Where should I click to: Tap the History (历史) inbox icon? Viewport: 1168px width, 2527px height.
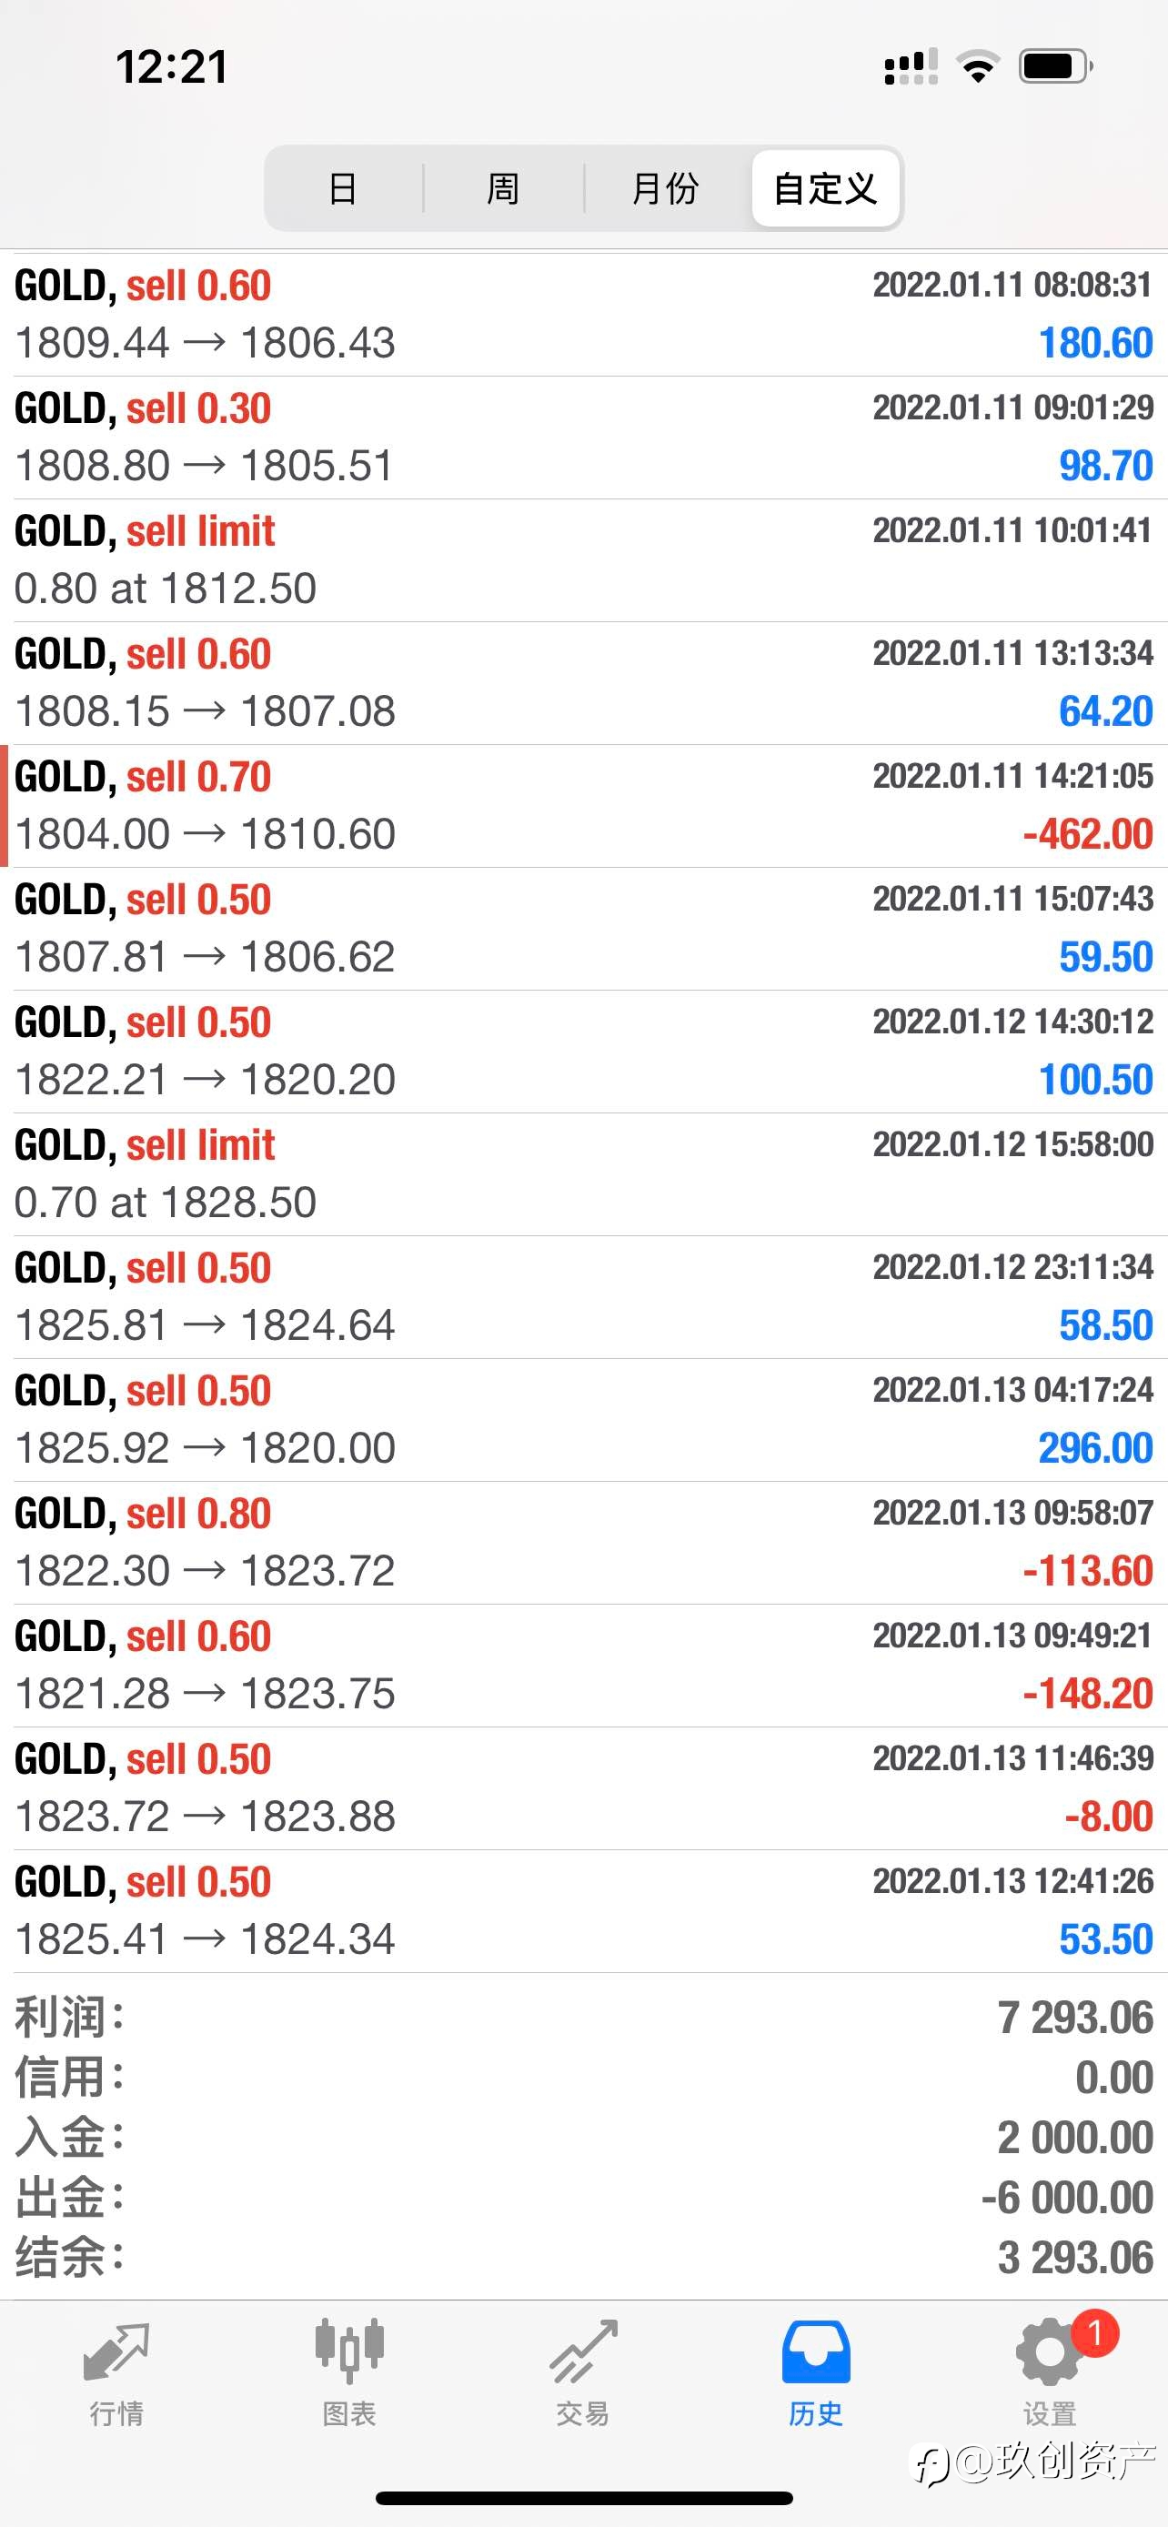click(815, 2352)
